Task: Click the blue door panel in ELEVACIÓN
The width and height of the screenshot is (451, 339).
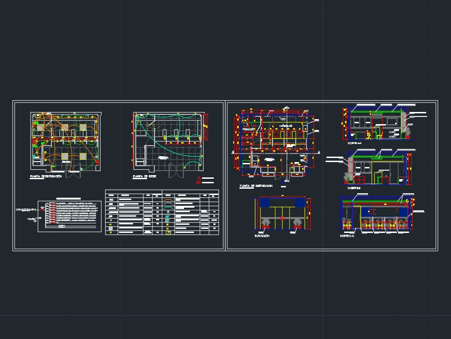Action: [x=264, y=203]
